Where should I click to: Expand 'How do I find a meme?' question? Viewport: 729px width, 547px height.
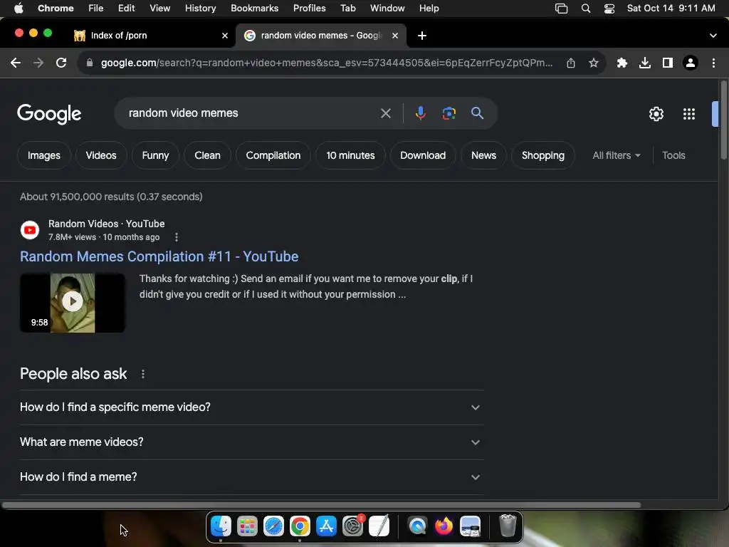point(251,477)
